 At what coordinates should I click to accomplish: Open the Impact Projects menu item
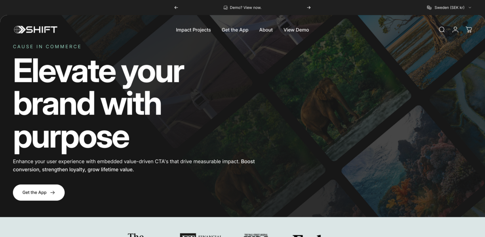193,30
